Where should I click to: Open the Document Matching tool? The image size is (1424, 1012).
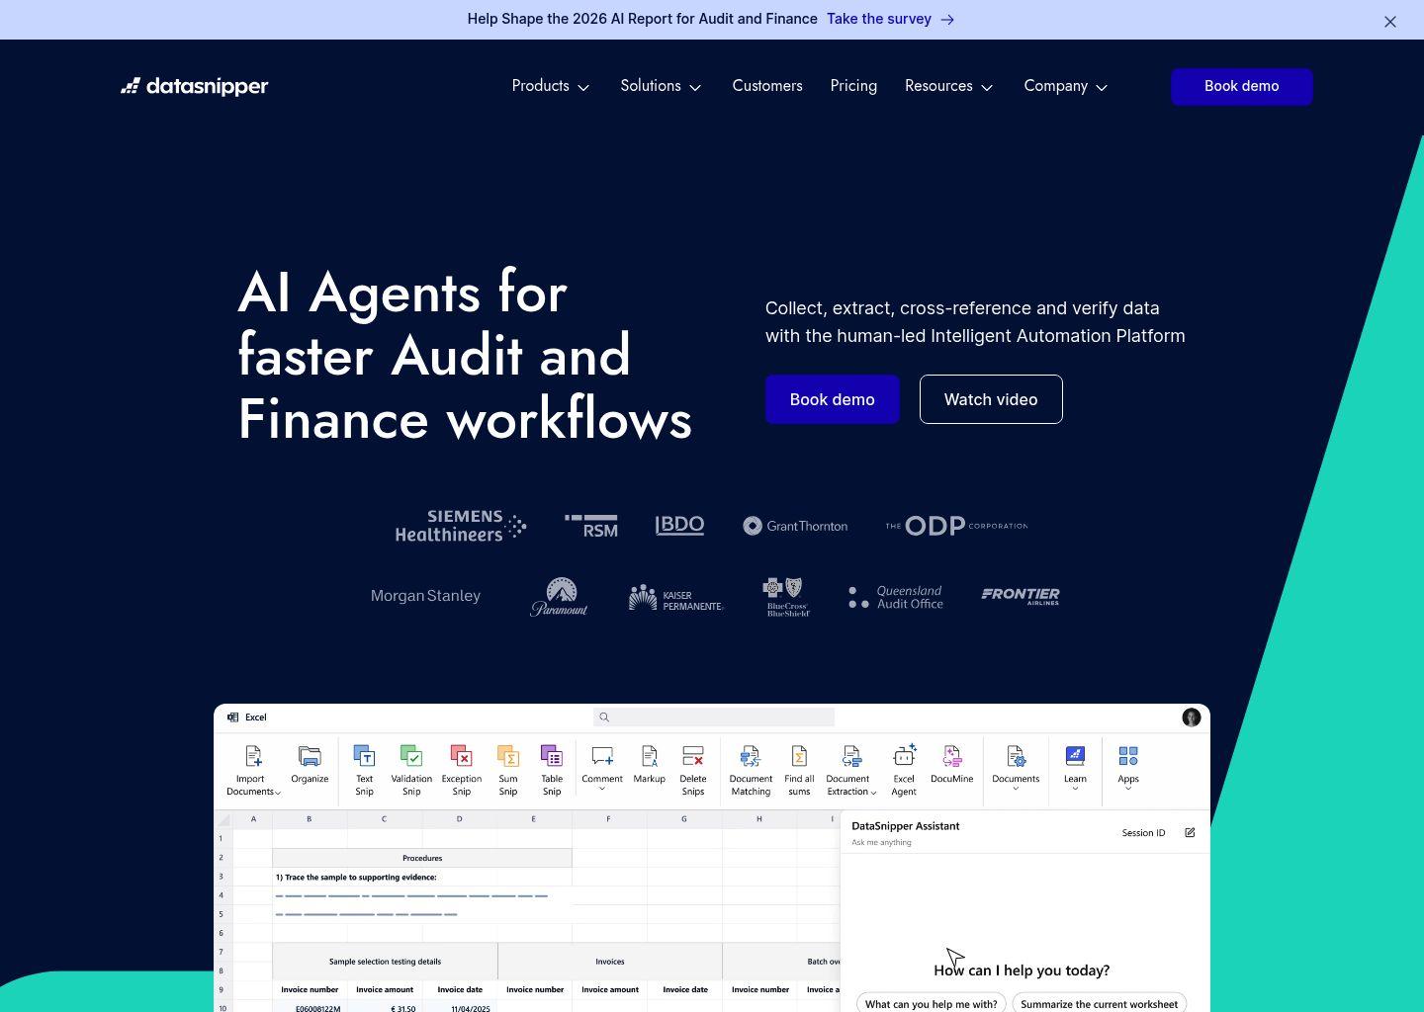751,757
